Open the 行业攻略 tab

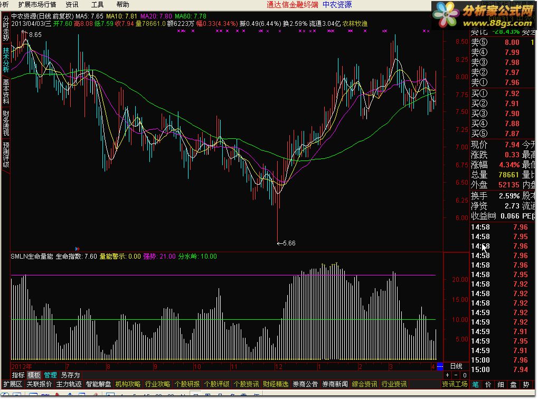point(157,384)
